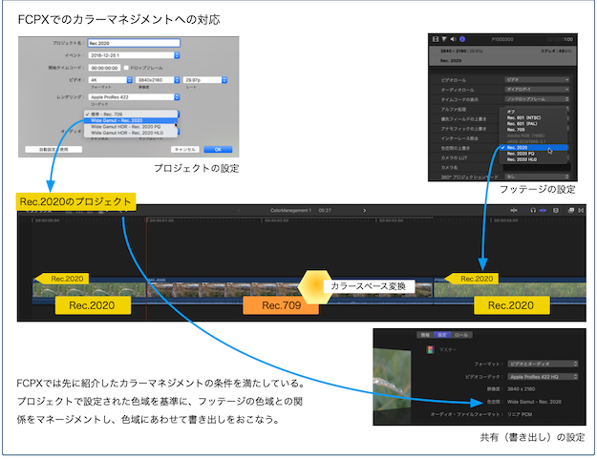Switch to the ロール tab in share panel
The height and width of the screenshot is (459, 597).
[x=460, y=335]
